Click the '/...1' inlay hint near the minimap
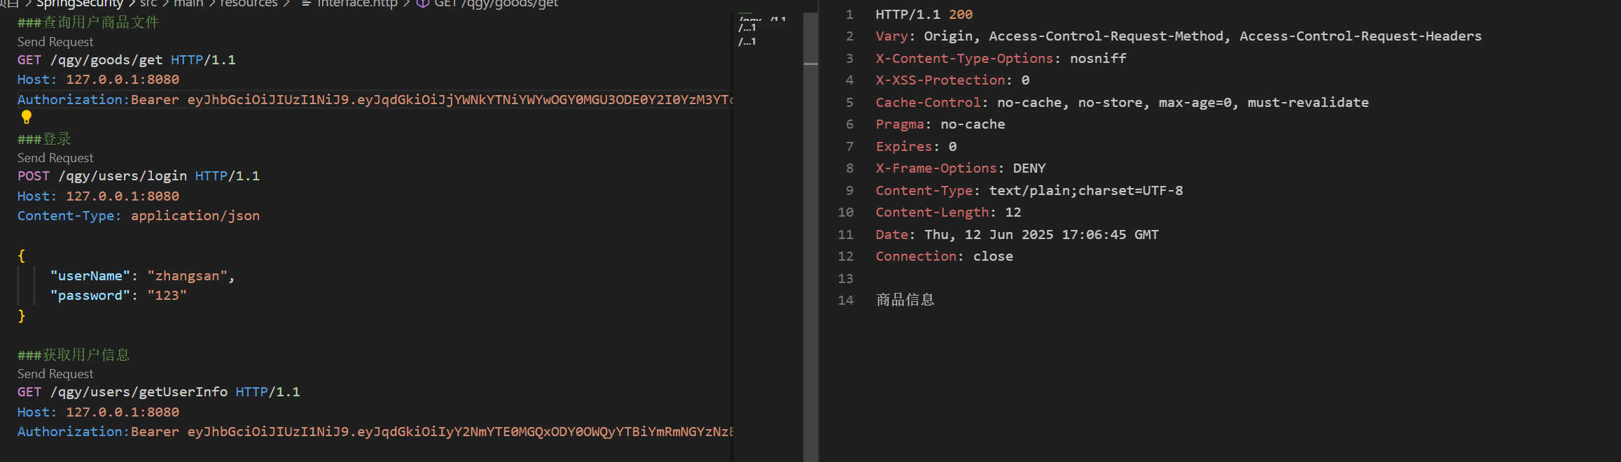Image resolution: width=1621 pixels, height=462 pixels. 748,28
